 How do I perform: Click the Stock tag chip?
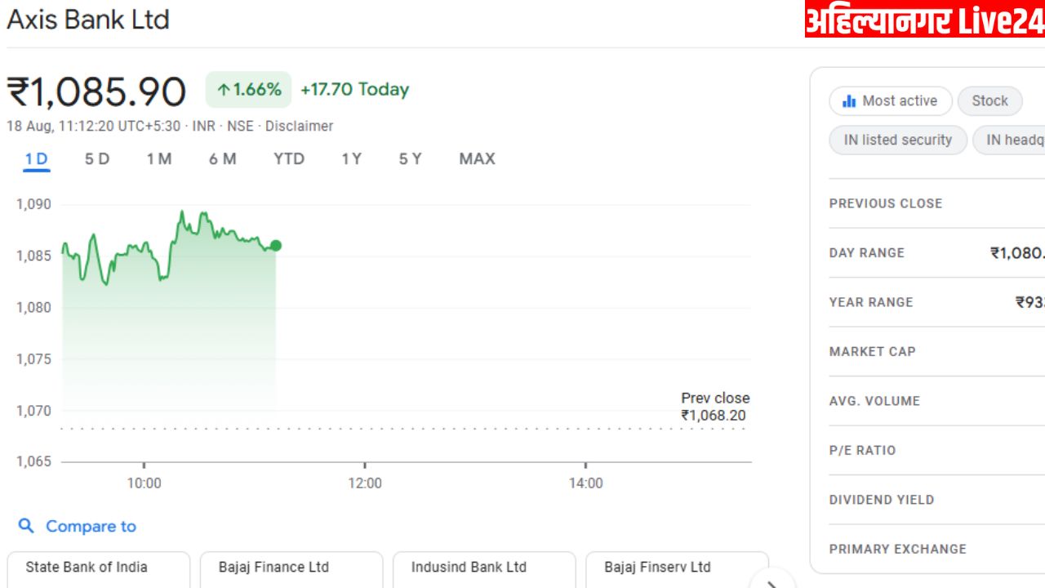[989, 101]
